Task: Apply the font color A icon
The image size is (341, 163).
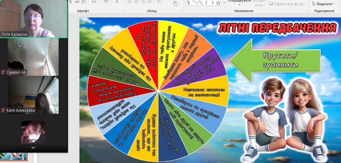Action: (117, 2)
